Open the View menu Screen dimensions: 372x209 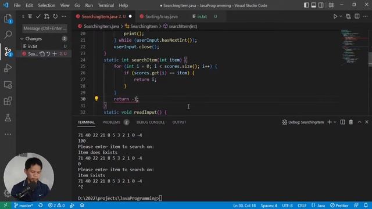click(65, 5)
